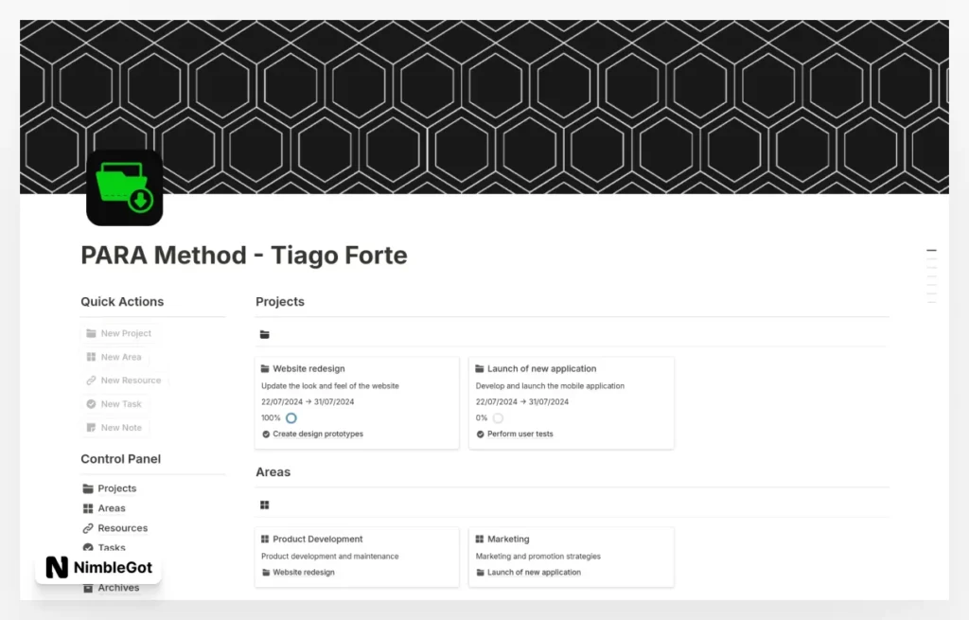
Task: Click the folder icon on Website redesign card
Action: pos(264,368)
